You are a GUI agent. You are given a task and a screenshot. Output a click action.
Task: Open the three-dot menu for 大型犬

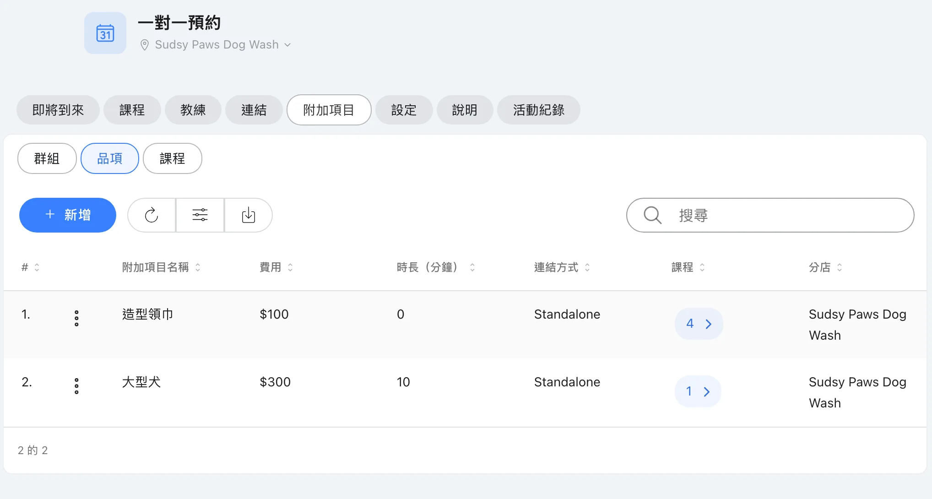point(76,386)
